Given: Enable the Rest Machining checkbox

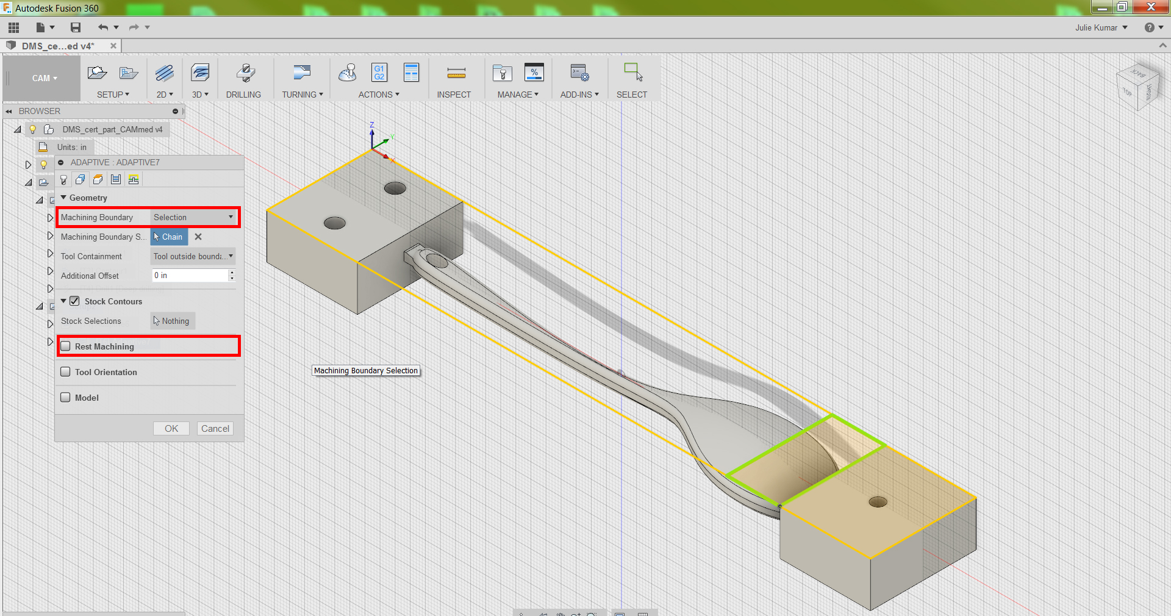Looking at the screenshot, I should tap(66, 346).
